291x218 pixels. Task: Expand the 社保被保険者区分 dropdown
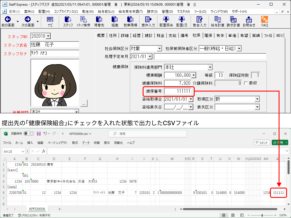pyautogui.click(x=239, y=49)
